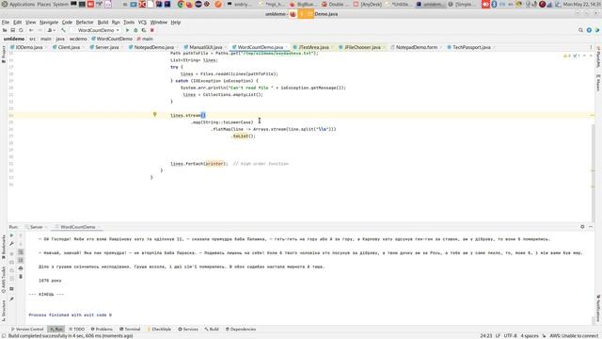
Task: Switch to the NotepadDemo.java tab
Action: point(153,47)
